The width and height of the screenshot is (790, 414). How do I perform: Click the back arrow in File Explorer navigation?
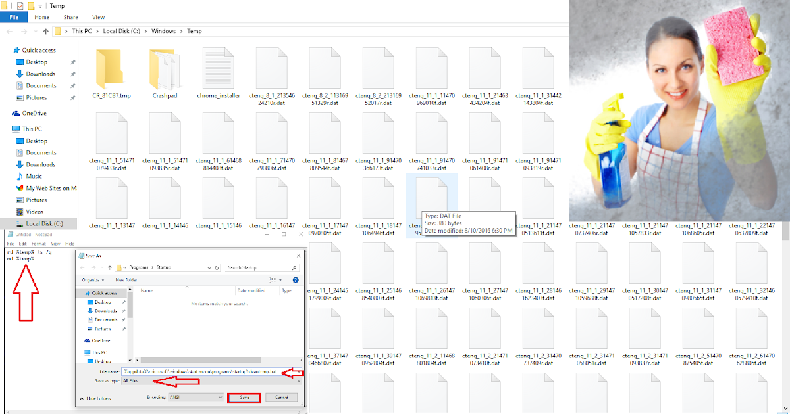(9, 31)
